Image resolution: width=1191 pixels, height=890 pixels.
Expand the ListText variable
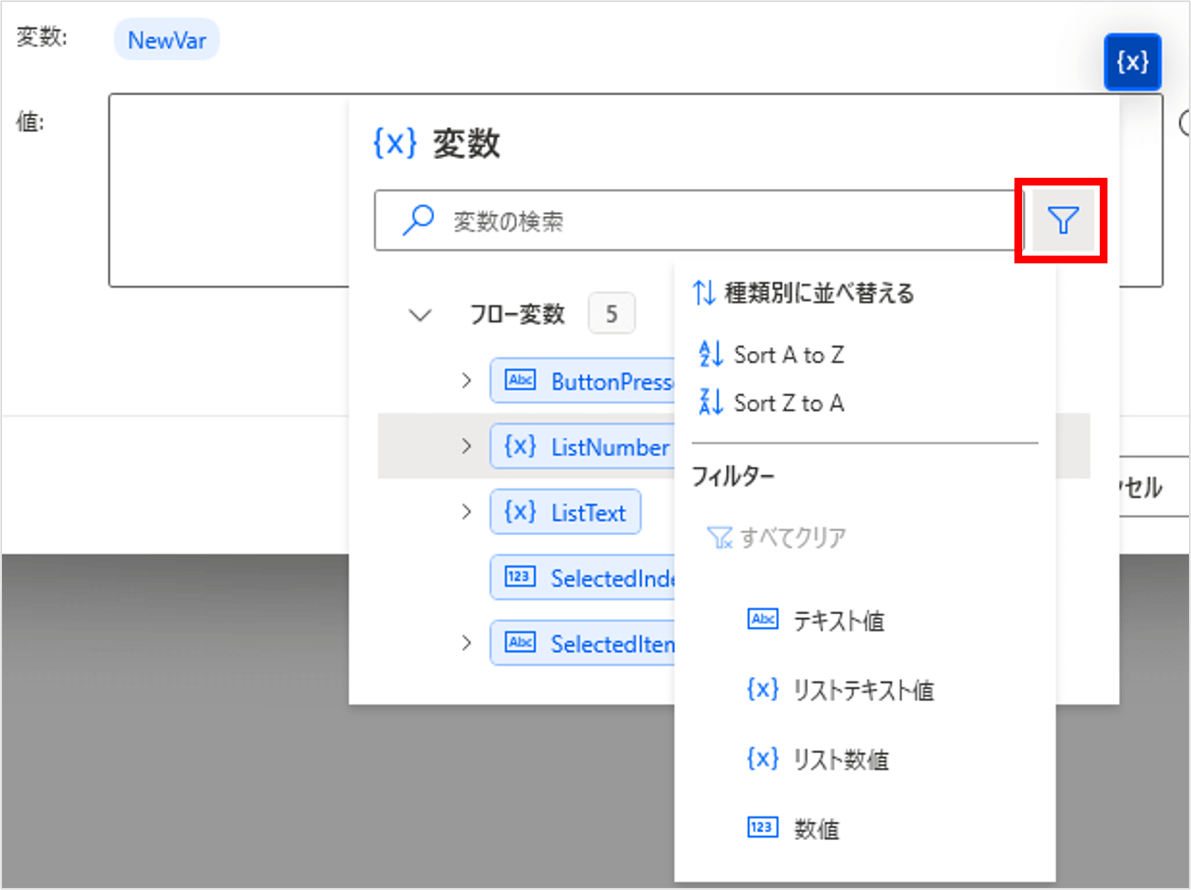(467, 511)
